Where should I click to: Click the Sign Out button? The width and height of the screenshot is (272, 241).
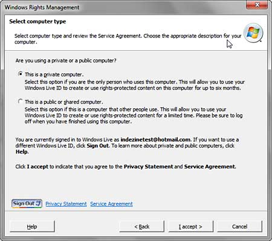pos(27,203)
